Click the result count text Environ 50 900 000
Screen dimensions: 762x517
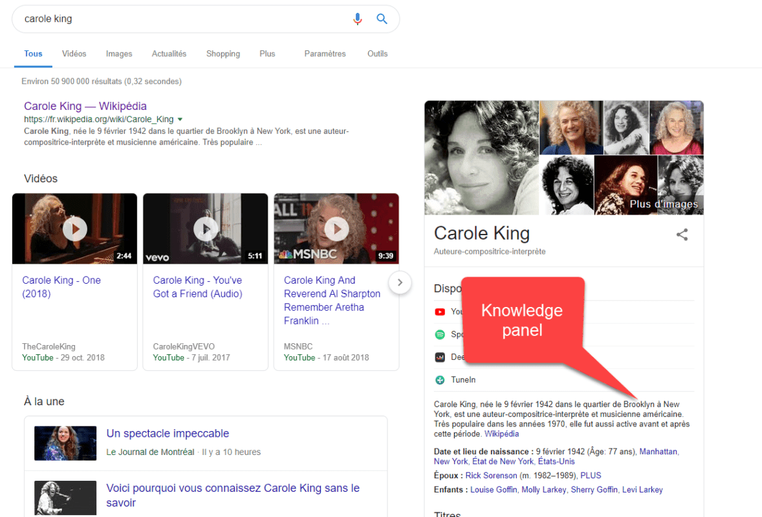pyautogui.click(x=102, y=81)
